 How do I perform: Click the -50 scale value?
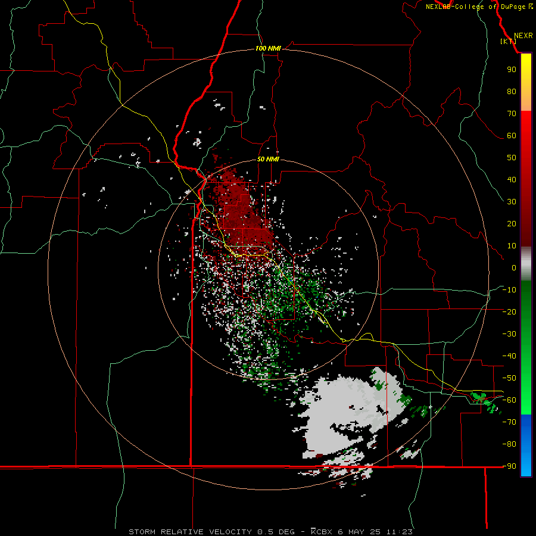click(x=509, y=378)
